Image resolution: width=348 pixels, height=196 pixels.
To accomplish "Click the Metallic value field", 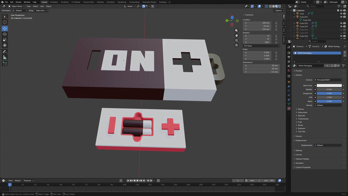I will [x=329, y=89].
